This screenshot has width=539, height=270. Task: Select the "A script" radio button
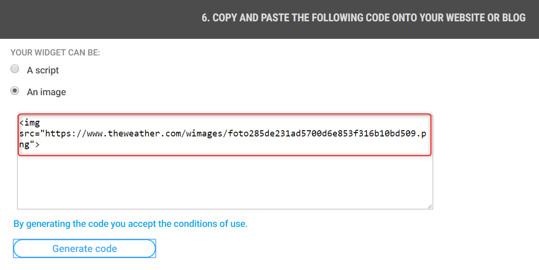click(15, 69)
